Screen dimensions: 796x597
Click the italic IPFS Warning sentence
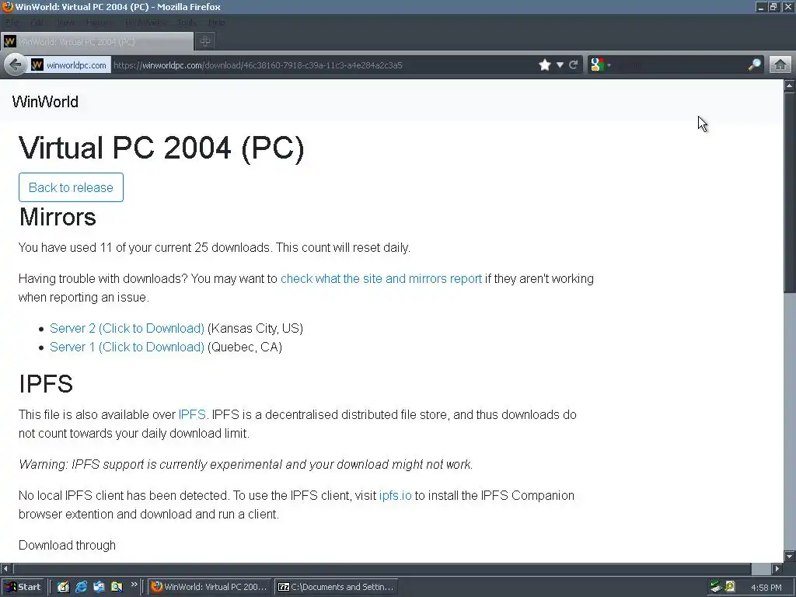click(x=246, y=465)
